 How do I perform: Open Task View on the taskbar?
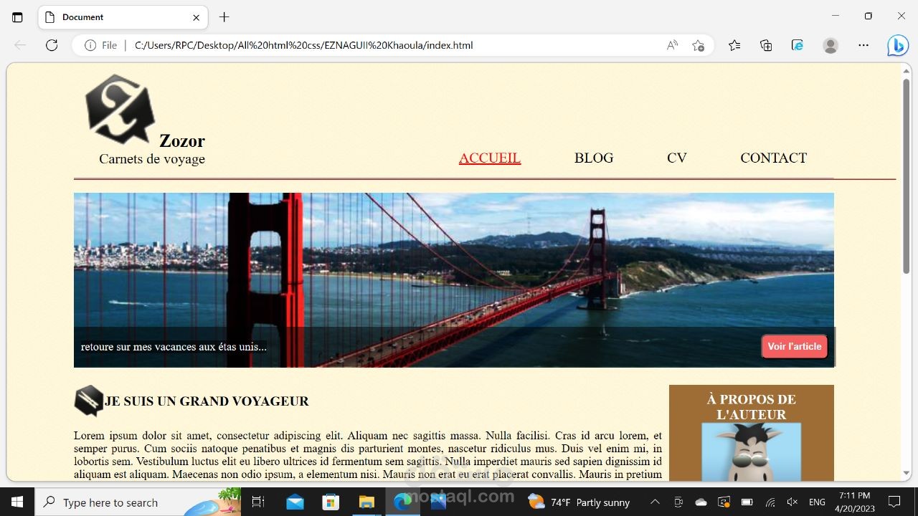coord(259,502)
